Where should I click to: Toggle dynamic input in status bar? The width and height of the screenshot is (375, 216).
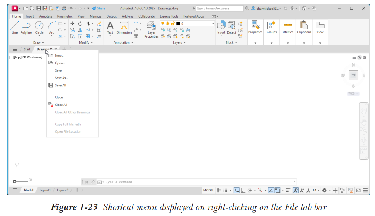click(x=237, y=190)
